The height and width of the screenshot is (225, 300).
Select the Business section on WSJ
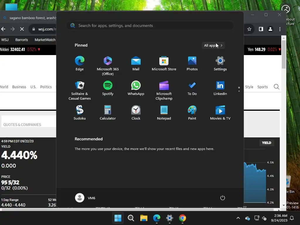tap(19, 87)
